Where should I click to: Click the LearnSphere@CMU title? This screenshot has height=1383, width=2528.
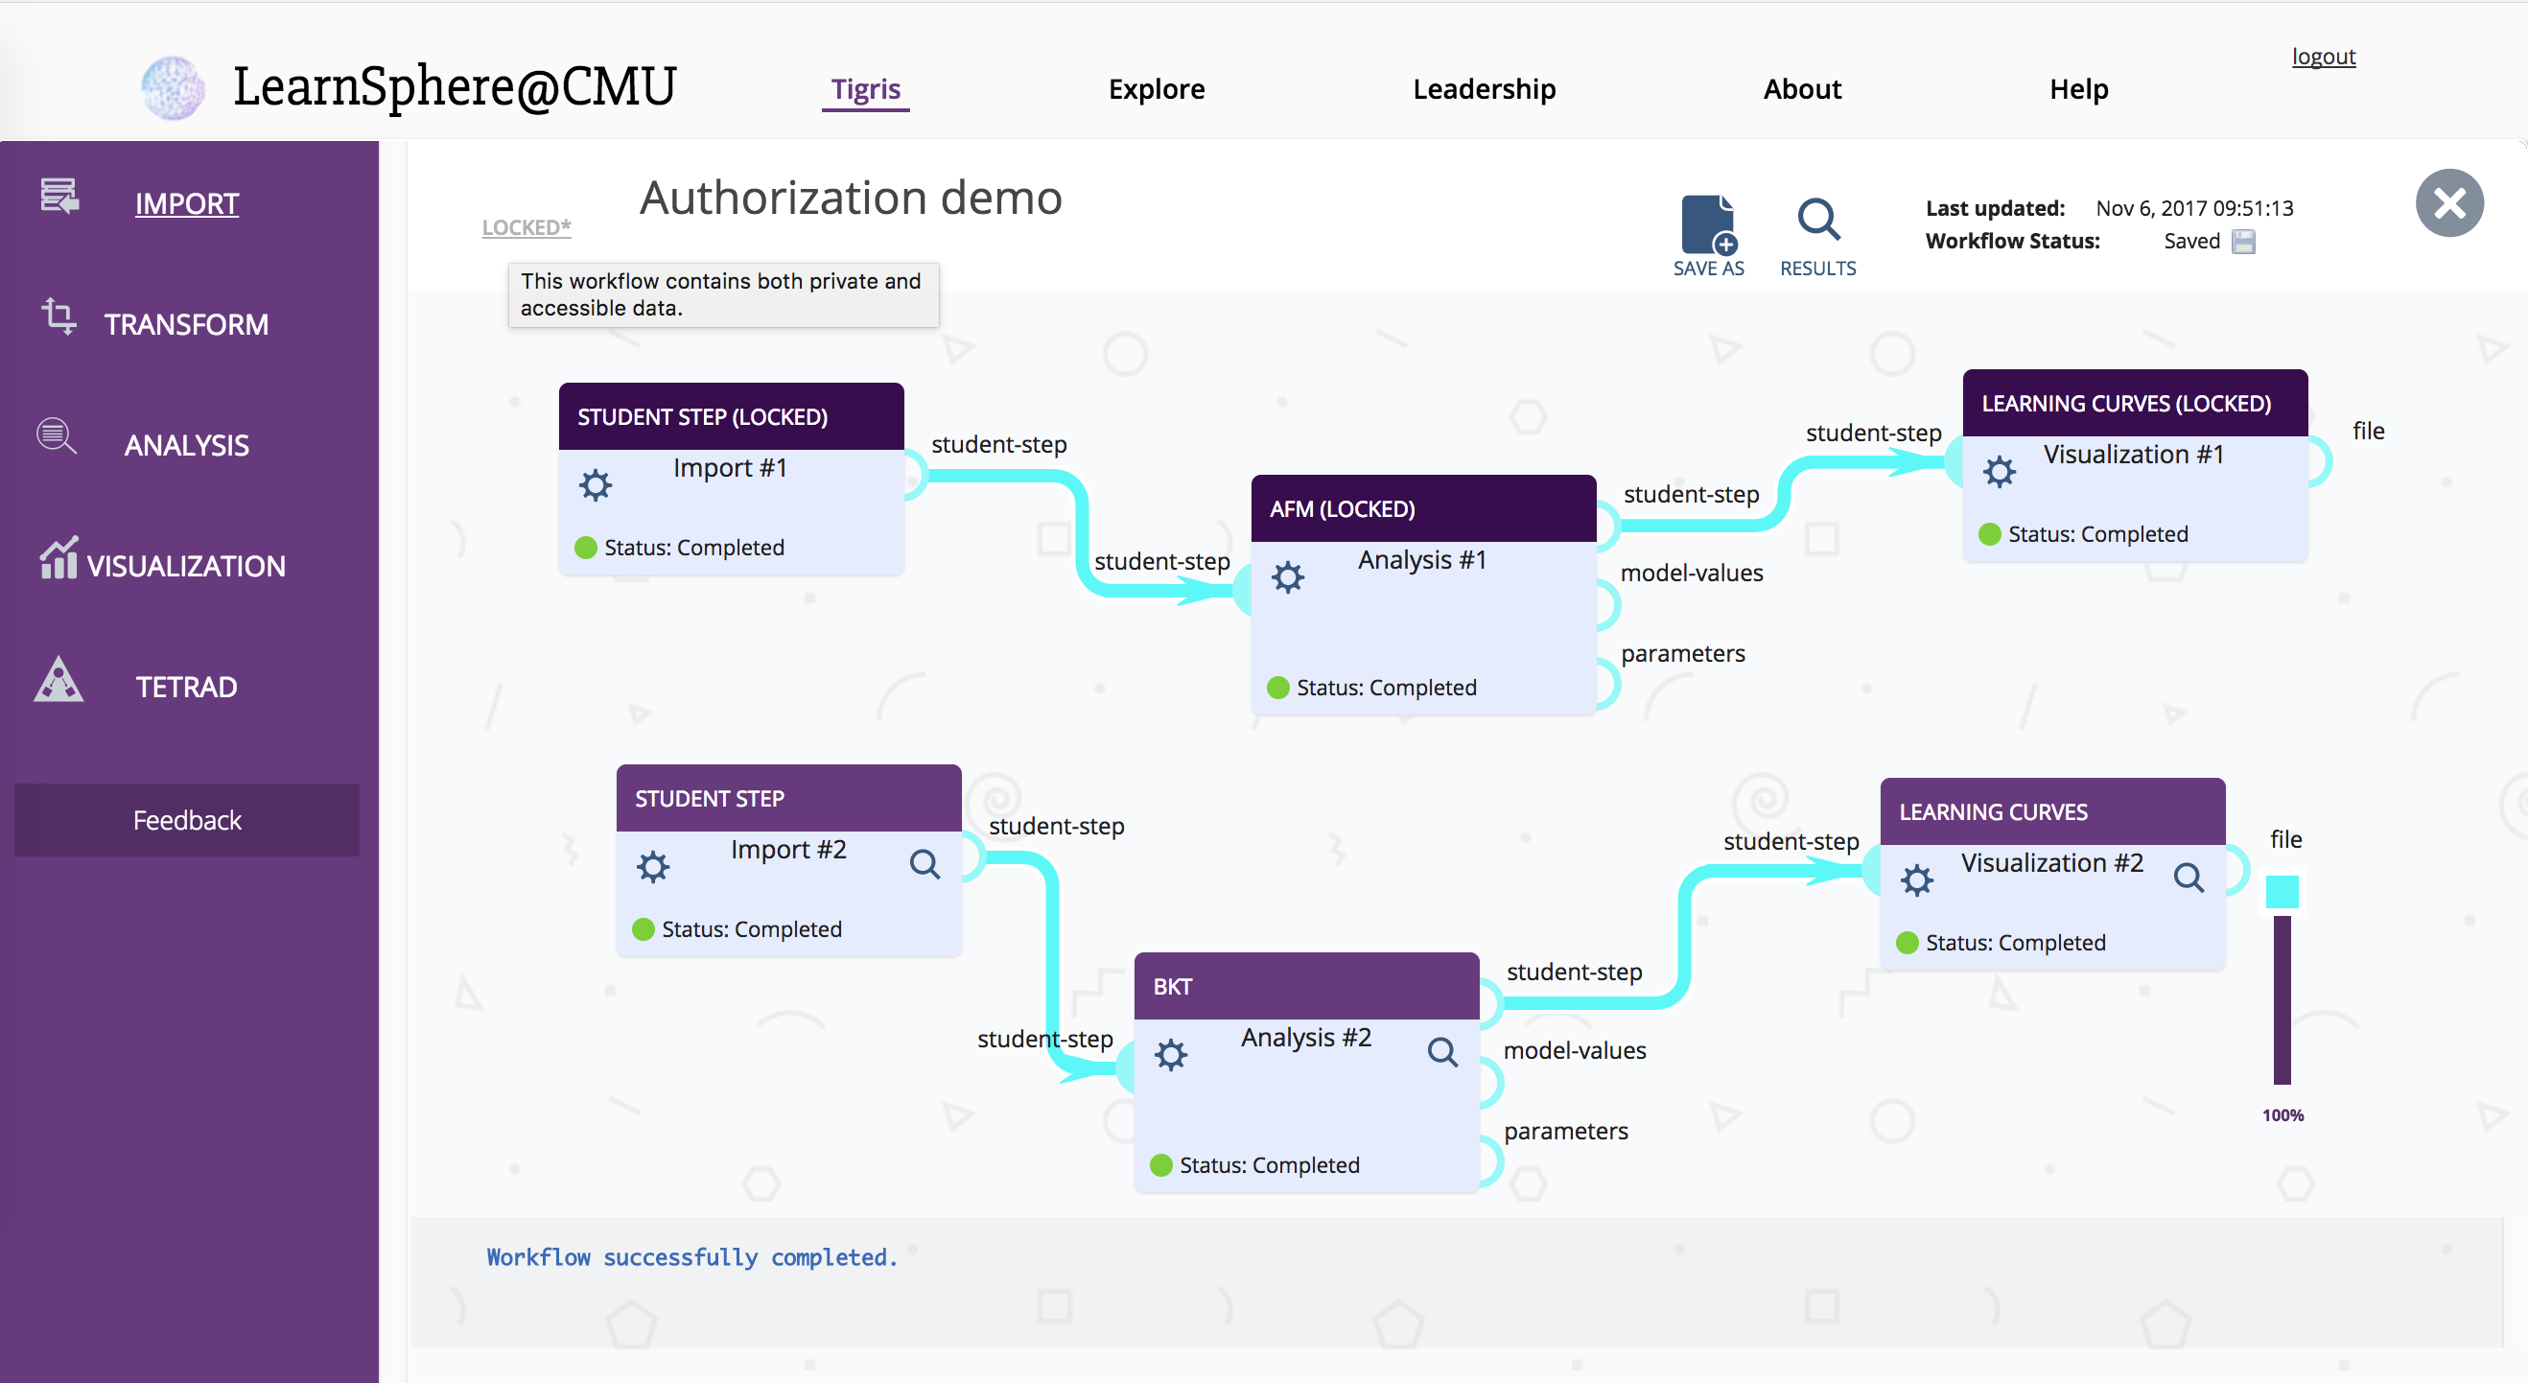455,86
